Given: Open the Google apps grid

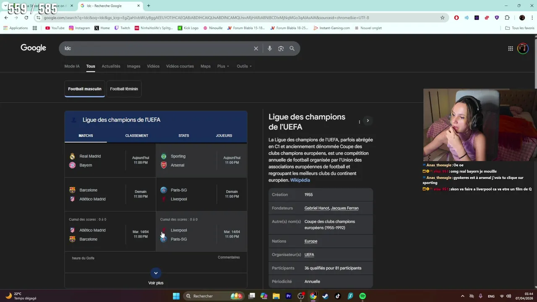Looking at the screenshot, I should (511, 48).
